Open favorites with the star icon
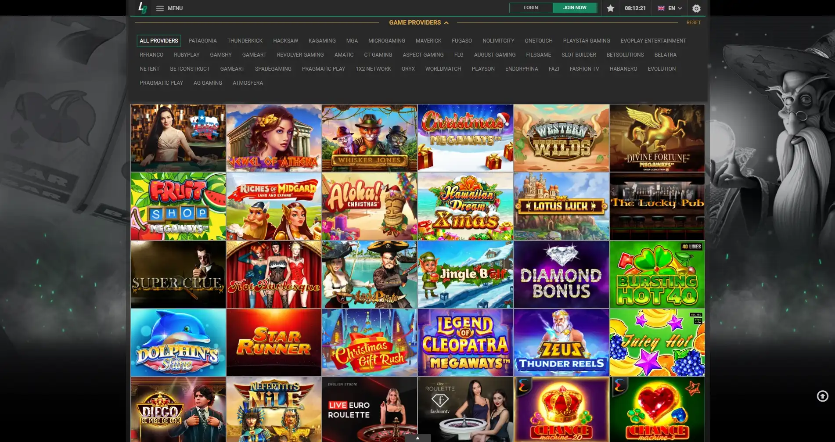Viewport: 835px width, 442px height. [x=610, y=8]
